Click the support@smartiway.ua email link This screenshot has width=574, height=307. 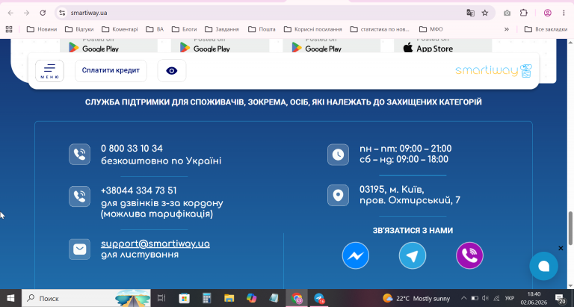point(155,244)
